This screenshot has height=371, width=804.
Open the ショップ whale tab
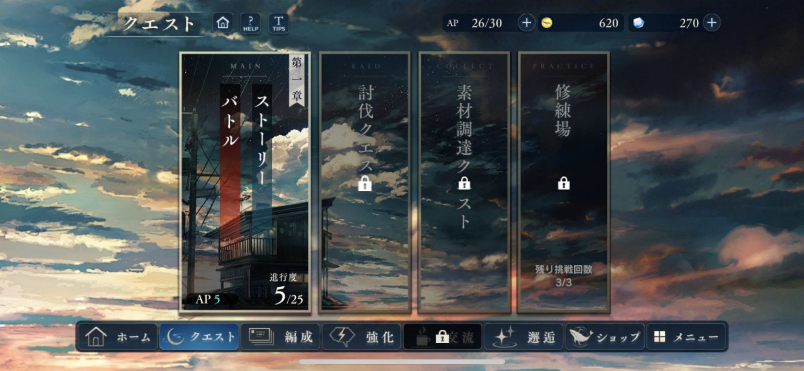(605, 337)
